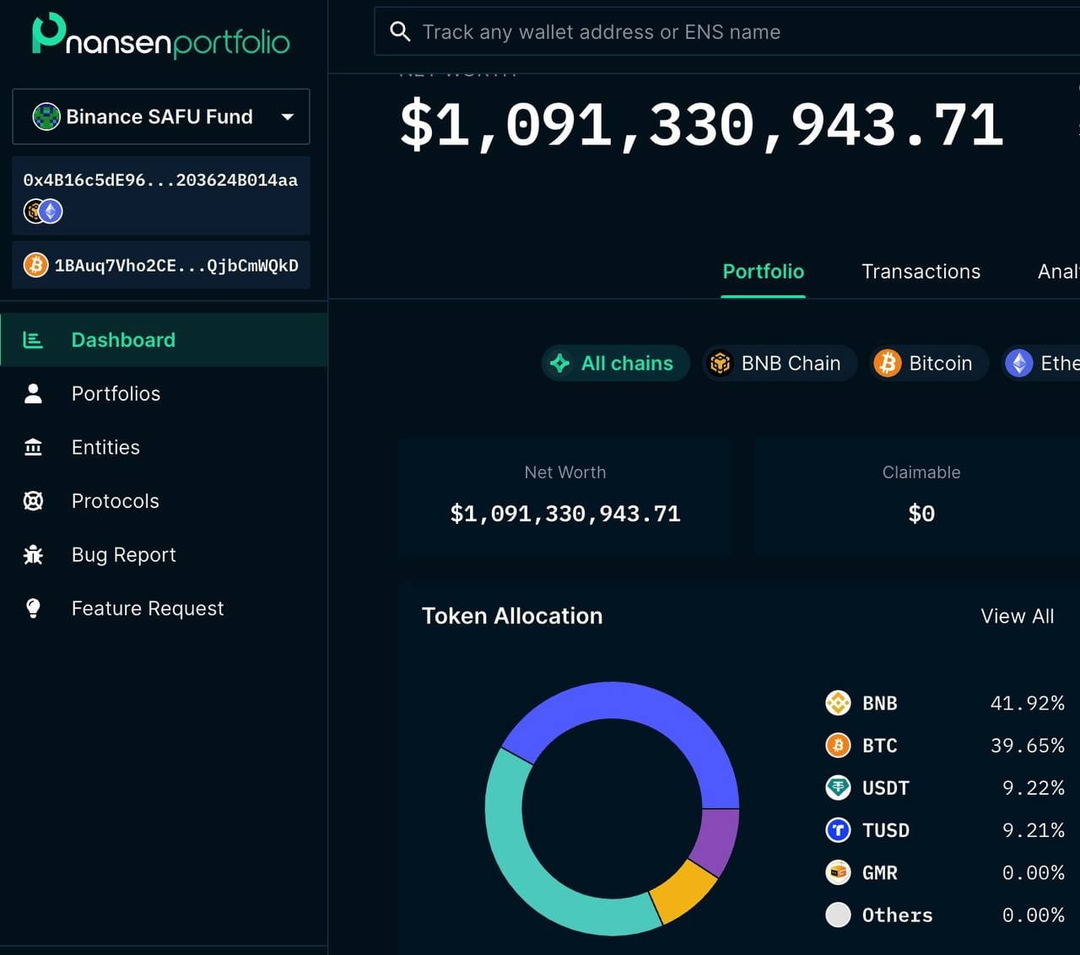Image resolution: width=1080 pixels, height=955 pixels.
Task: Select the BNB Chain filter chip
Action: tap(780, 364)
